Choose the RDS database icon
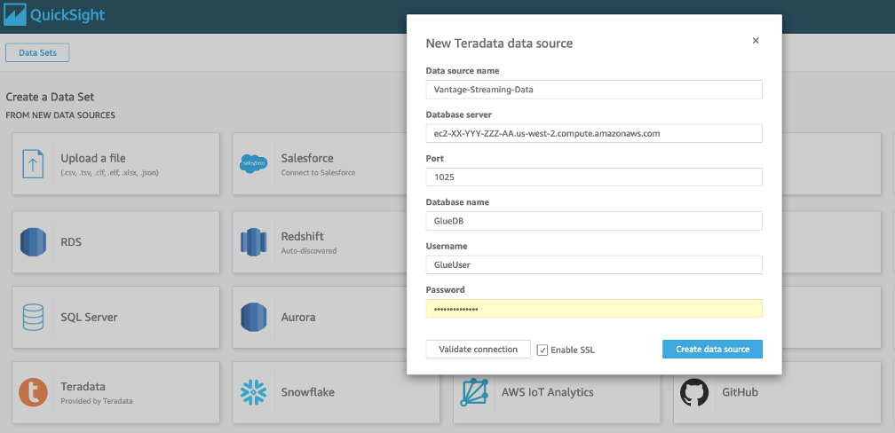The width and height of the screenshot is (895, 433). click(33, 241)
